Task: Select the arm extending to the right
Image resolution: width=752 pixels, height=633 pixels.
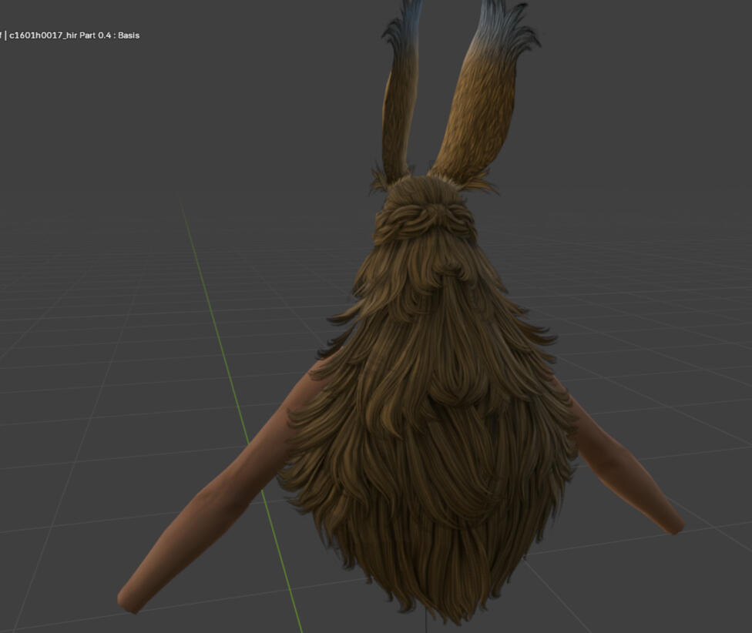Action: click(624, 470)
